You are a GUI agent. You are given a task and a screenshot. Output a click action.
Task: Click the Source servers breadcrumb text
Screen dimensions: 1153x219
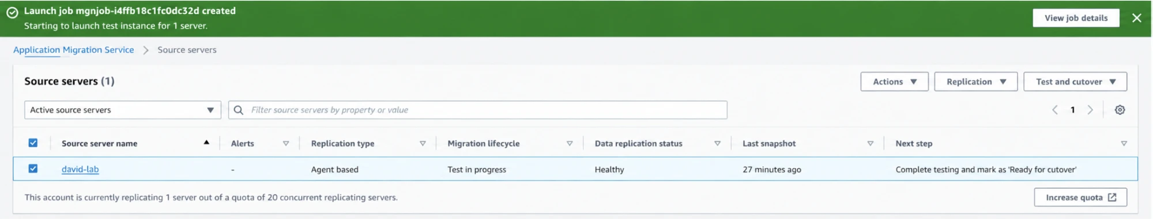(187, 50)
